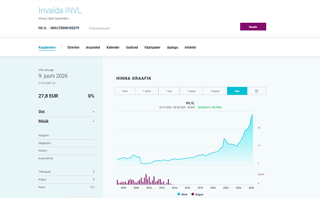This screenshot has height=198, width=320.
Task: Click the Keskm row label
Action: click(43, 151)
